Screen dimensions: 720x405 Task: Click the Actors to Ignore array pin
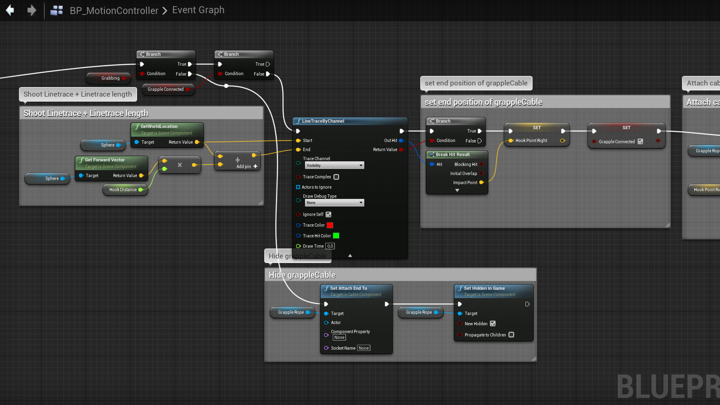click(x=298, y=187)
